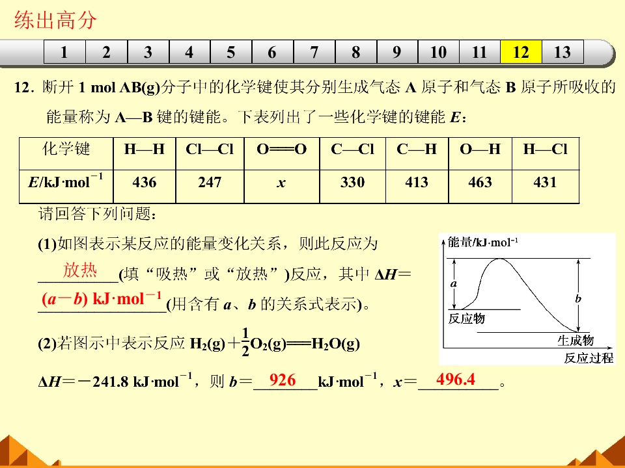Viewport: 625px width, 468px height.
Task: Click the energy diagram curve image
Action: tap(527, 299)
